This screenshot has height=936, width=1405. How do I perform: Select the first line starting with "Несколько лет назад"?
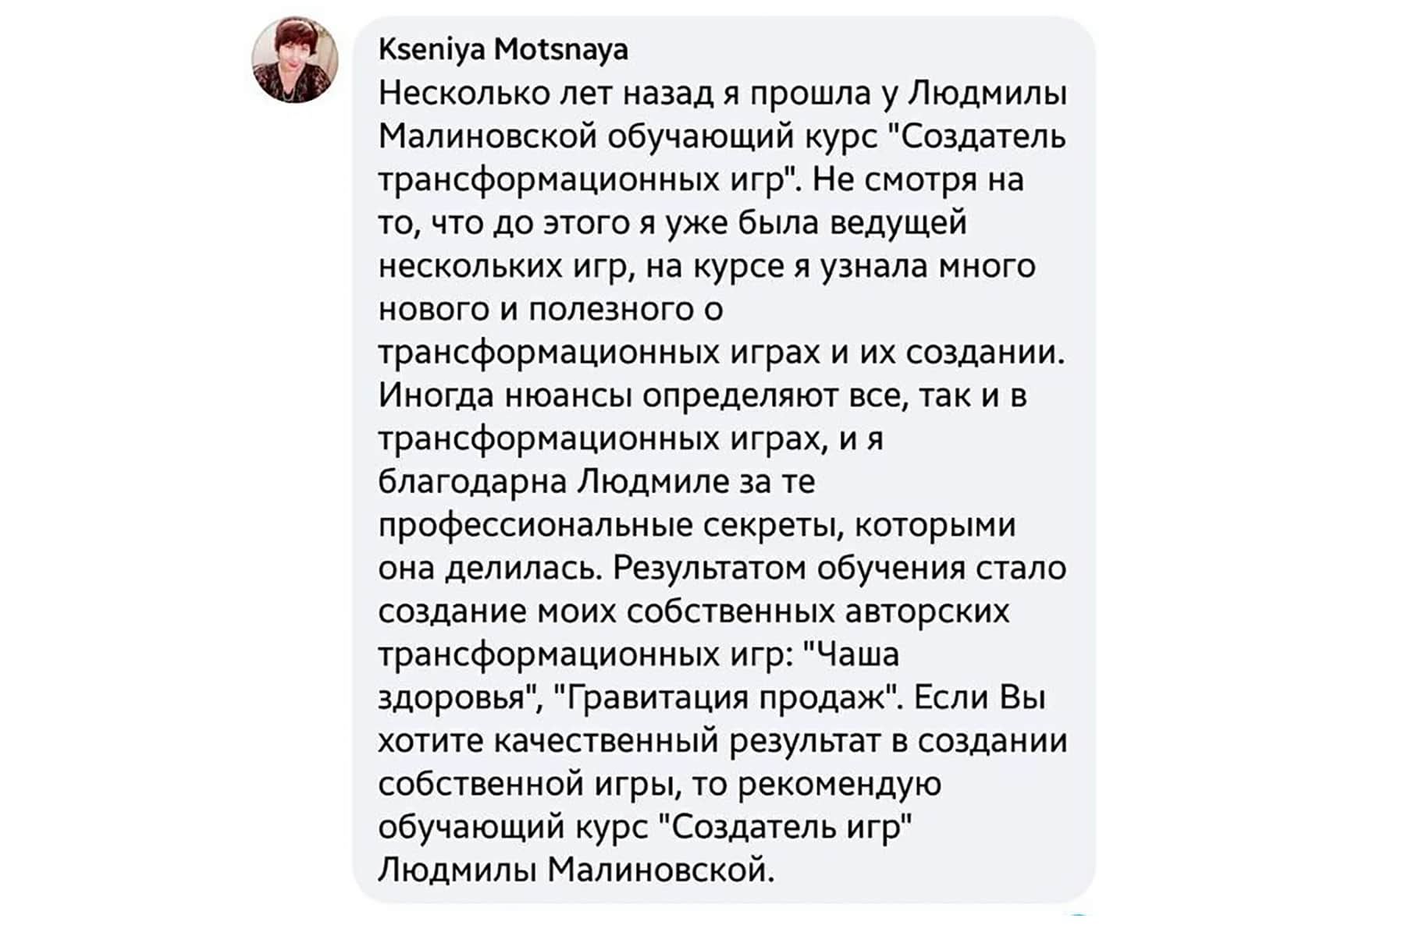723,94
